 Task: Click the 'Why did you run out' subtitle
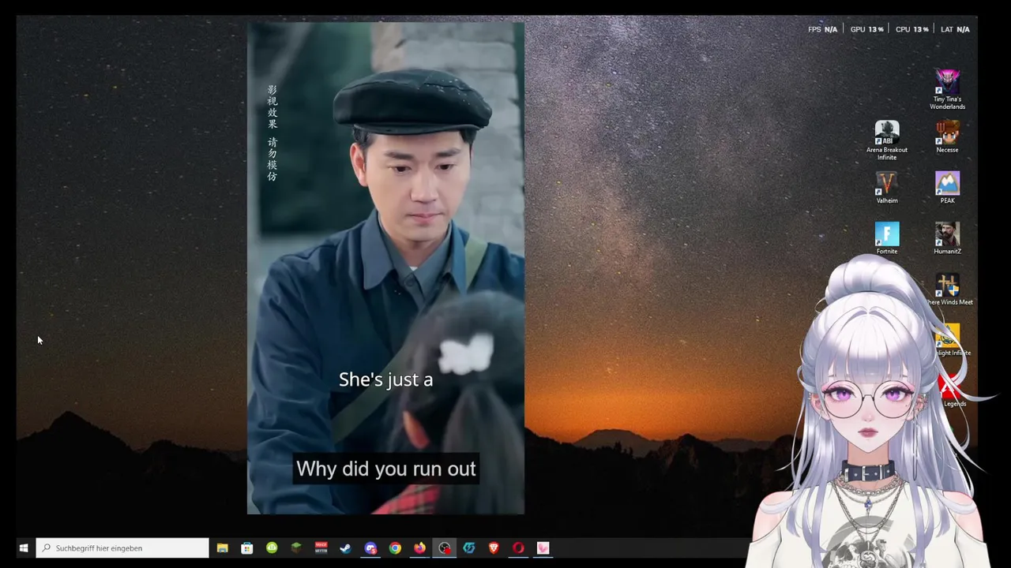385,469
